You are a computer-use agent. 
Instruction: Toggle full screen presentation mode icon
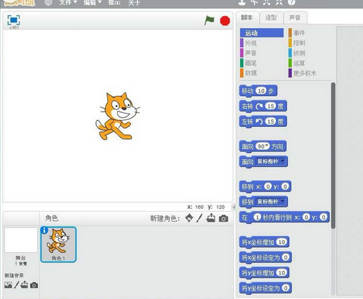click(13, 20)
